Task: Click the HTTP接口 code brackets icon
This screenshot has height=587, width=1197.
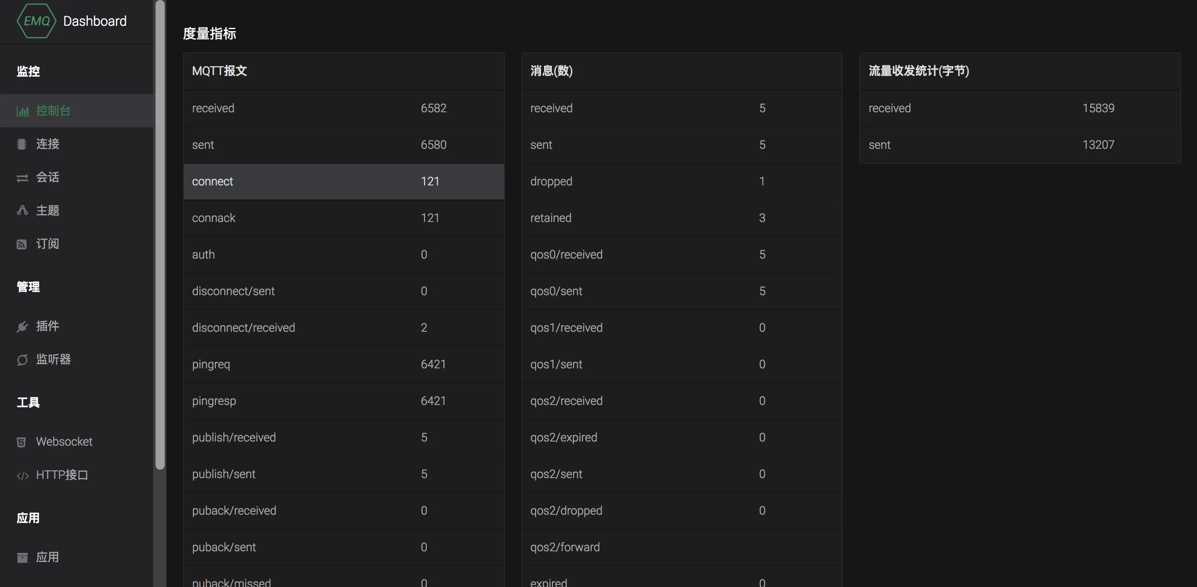Action: tap(22, 476)
